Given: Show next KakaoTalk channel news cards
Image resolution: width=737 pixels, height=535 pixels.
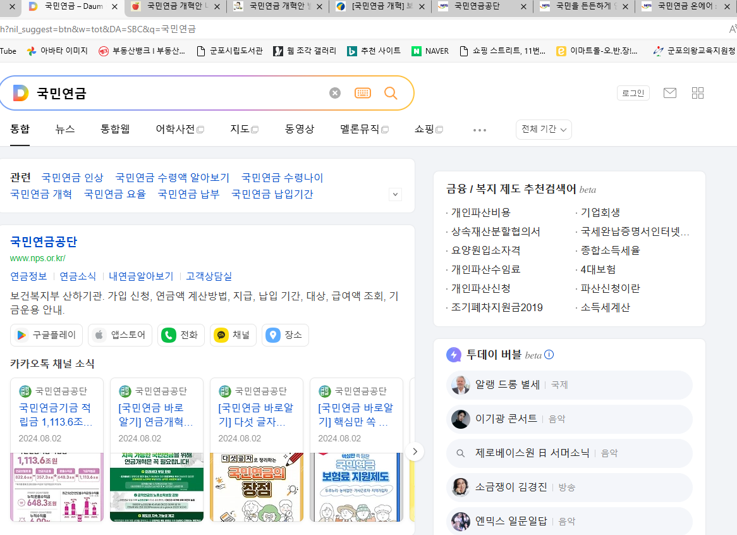Looking at the screenshot, I should pos(415,452).
